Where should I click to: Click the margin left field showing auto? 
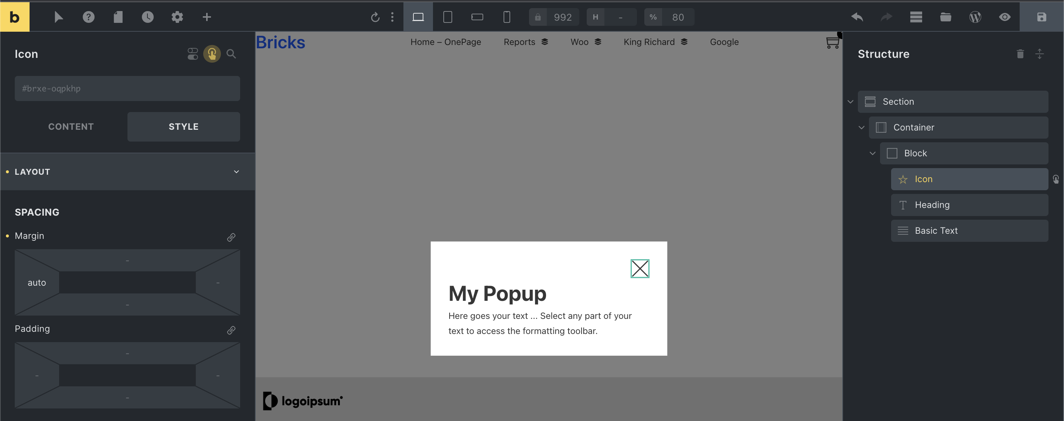(x=37, y=282)
